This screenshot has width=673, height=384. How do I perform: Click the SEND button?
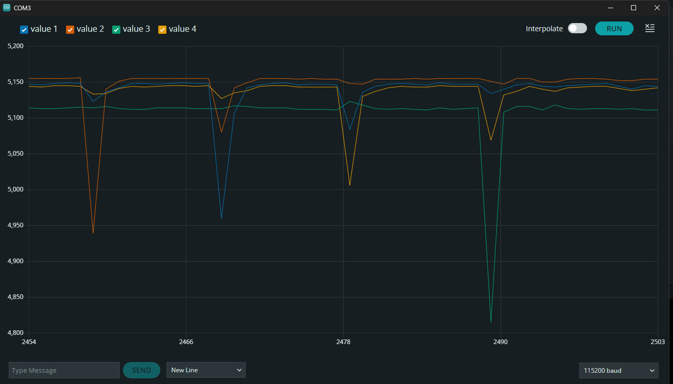(141, 370)
